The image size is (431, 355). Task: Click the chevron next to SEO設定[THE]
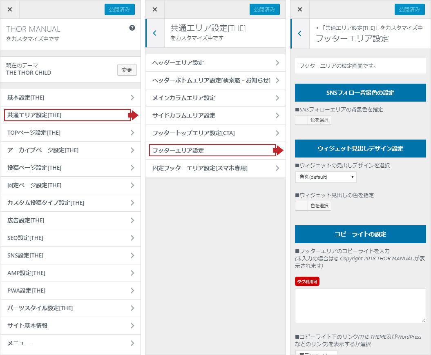pyautogui.click(x=132, y=238)
